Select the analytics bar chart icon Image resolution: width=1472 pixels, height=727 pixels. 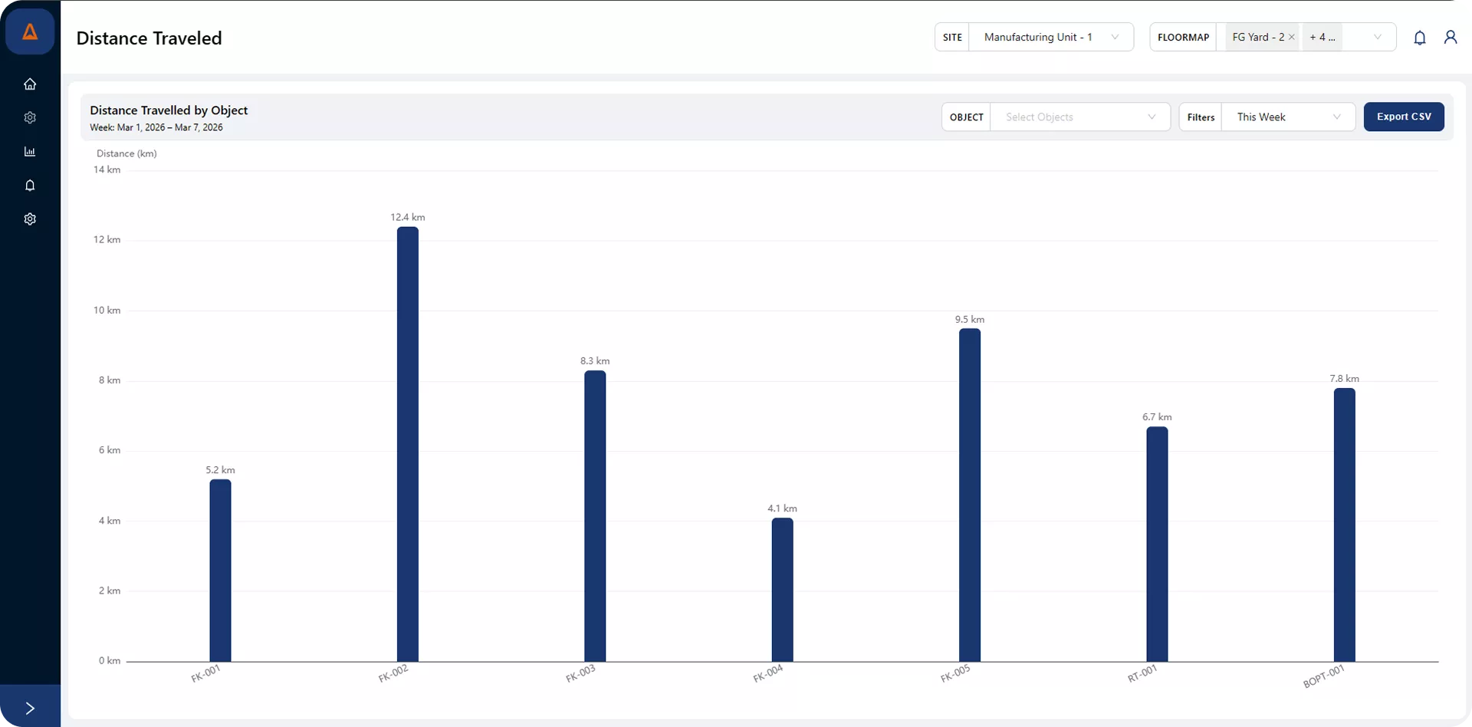[30, 151]
